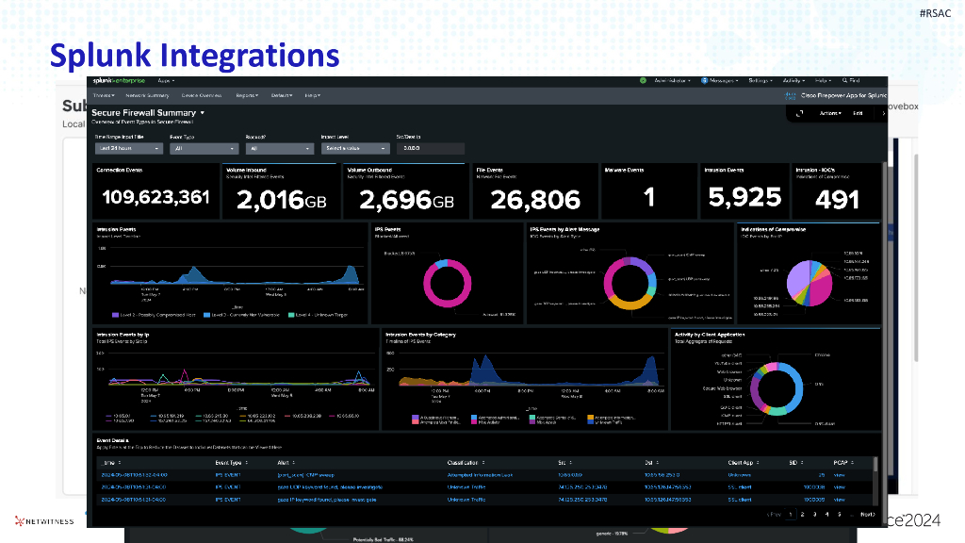Click Next in table pagination
Image resolution: width=965 pixels, height=543 pixels.
tap(867, 514)
